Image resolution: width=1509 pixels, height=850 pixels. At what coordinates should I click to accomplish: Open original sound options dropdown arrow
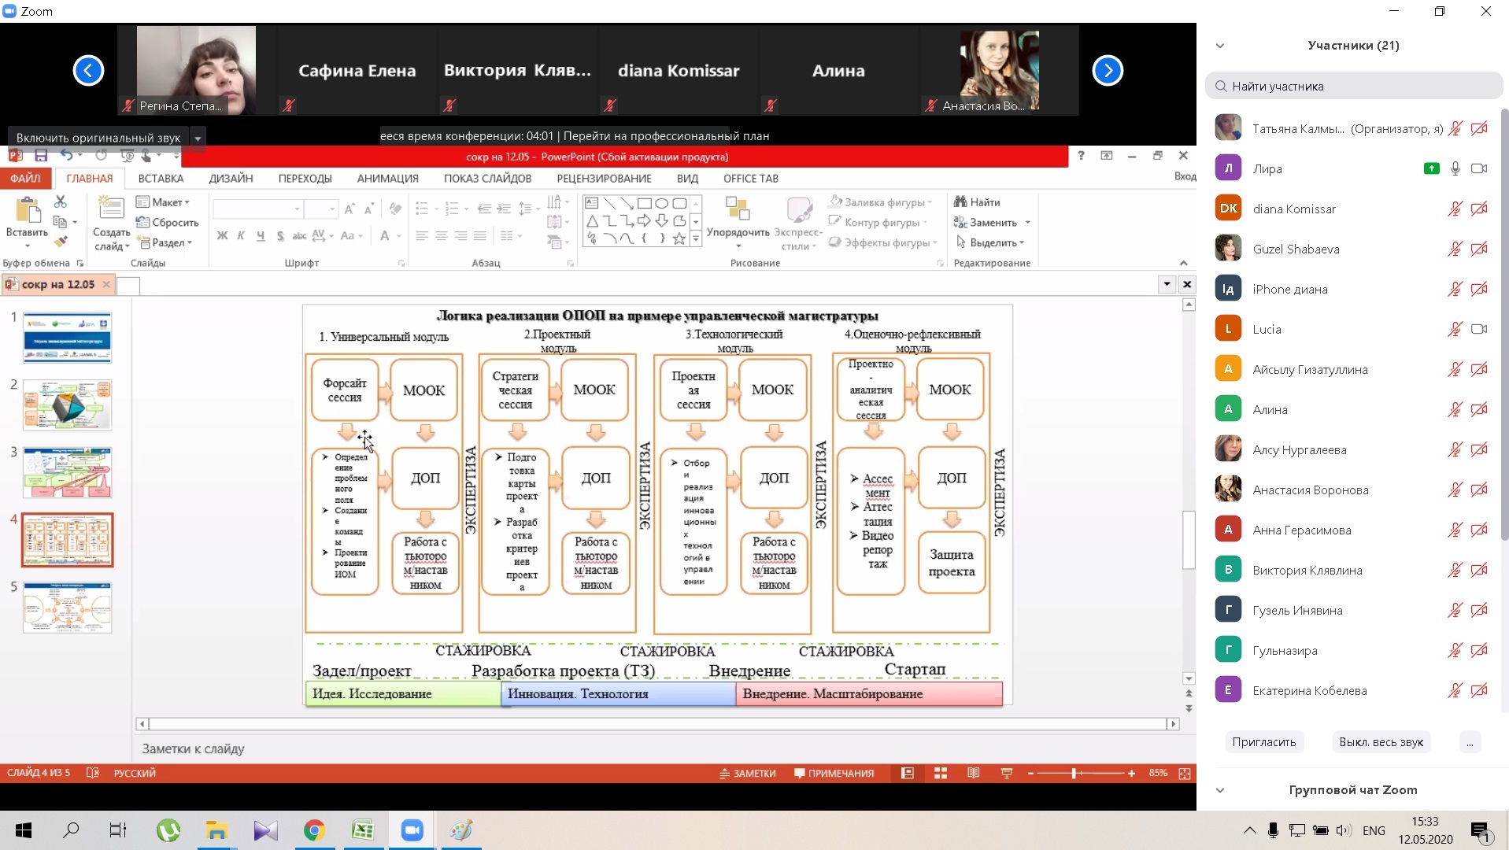click(x=198, y=138)
